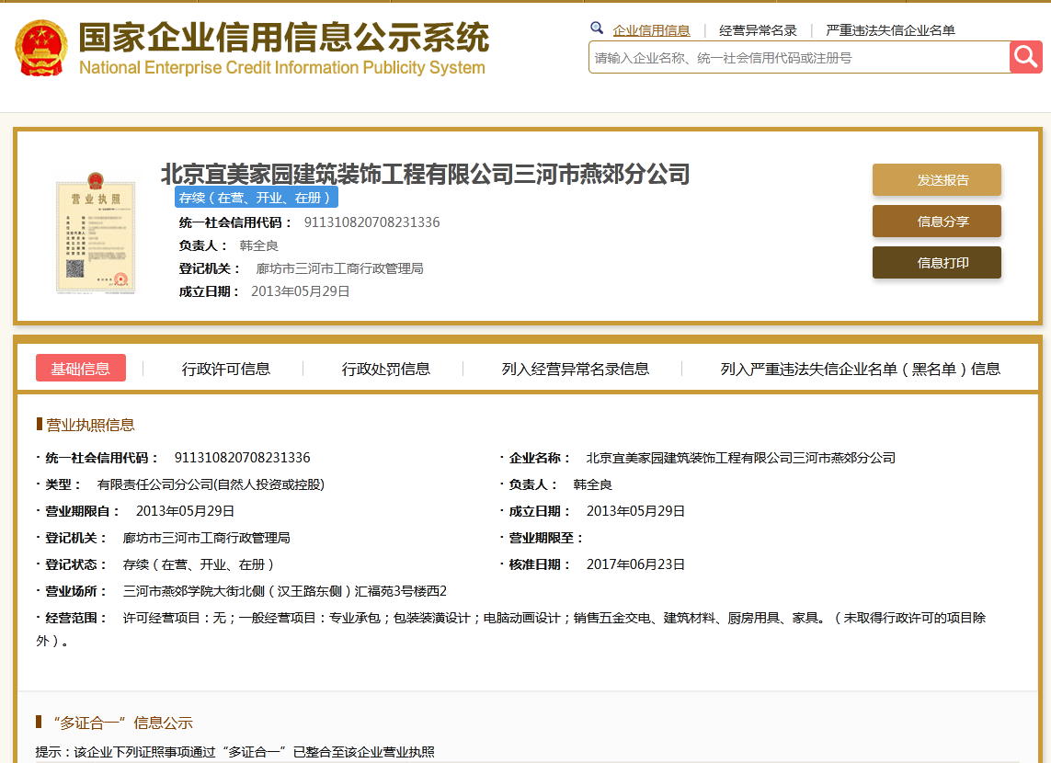Open the 列入经营异常名录信息 tab
The width and height of the screenshot is (1051, 763).
[x=576, y=370]
